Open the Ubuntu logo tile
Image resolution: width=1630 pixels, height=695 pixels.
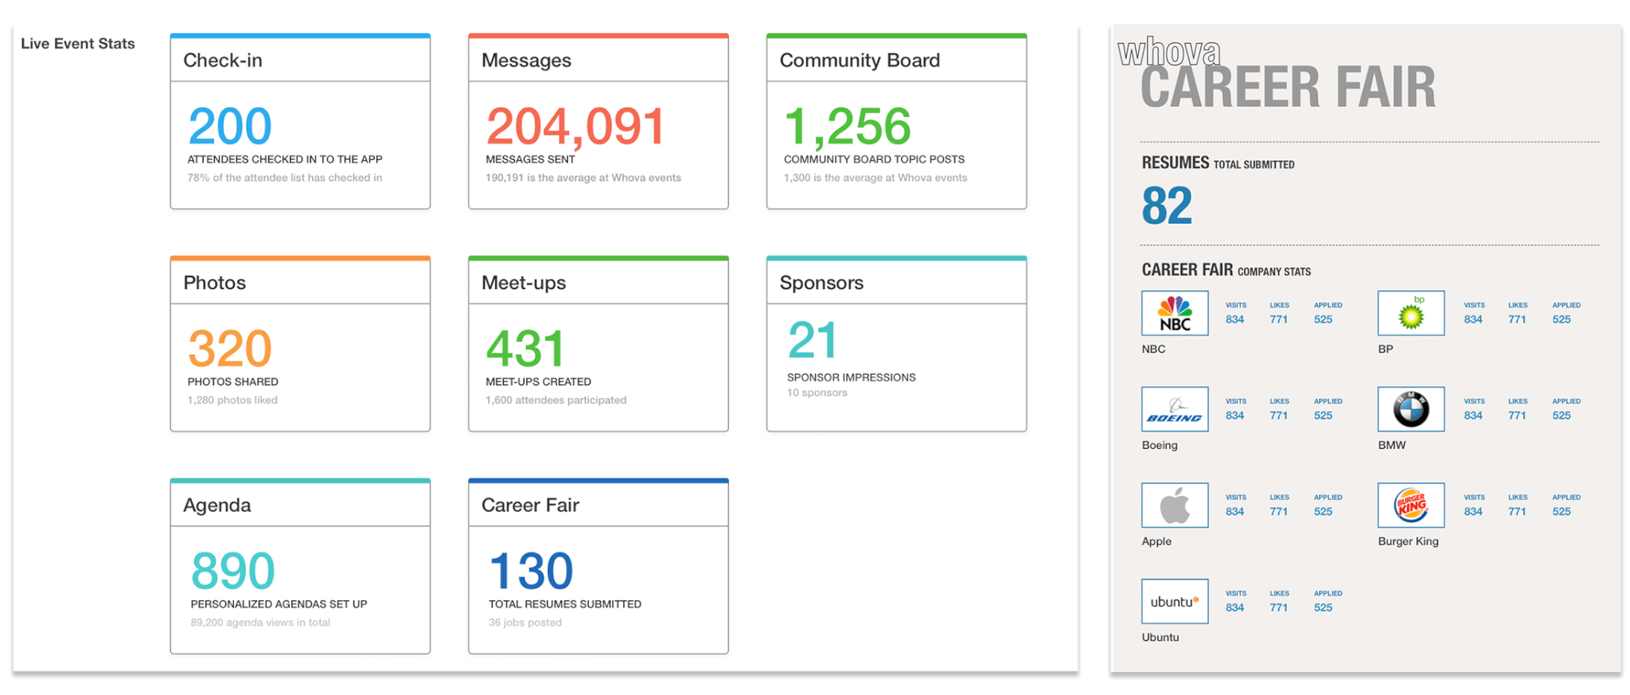1174,601
